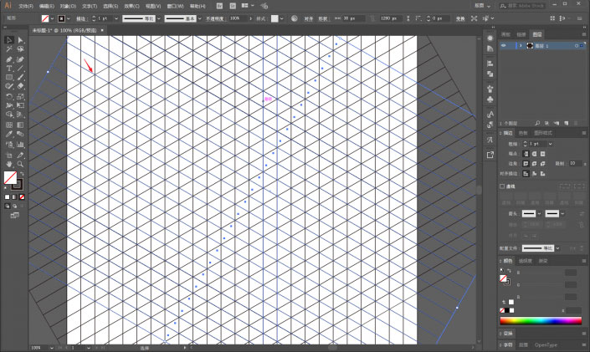The image size is (590, 352).
Task: Expand Layer 1 disclosure triangle
Action: (x=521, y=45)
